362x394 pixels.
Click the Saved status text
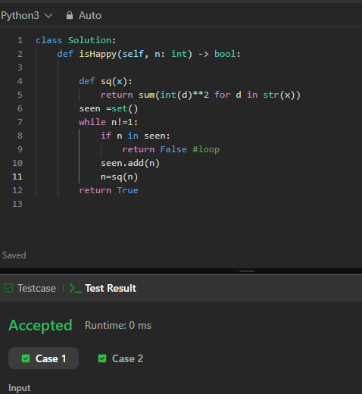pyautogui.click(x=14, y=255)
